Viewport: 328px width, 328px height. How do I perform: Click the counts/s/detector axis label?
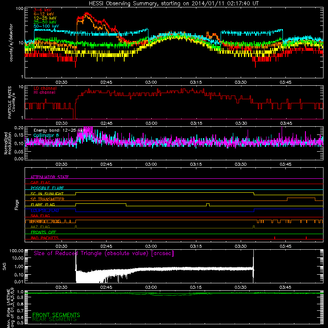pos(11,43)
